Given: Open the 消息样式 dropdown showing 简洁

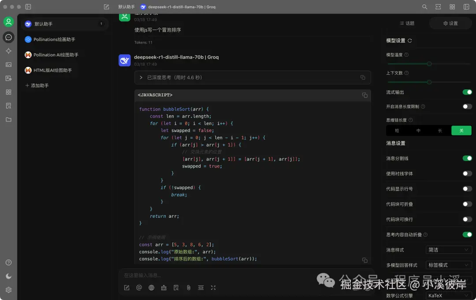Looking at the screenshot, I should [449, 250].
